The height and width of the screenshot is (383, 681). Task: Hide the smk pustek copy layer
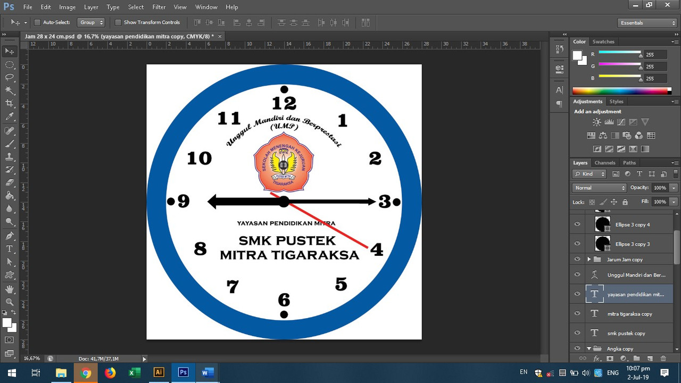pyautogui.click(x=577, y=333)
